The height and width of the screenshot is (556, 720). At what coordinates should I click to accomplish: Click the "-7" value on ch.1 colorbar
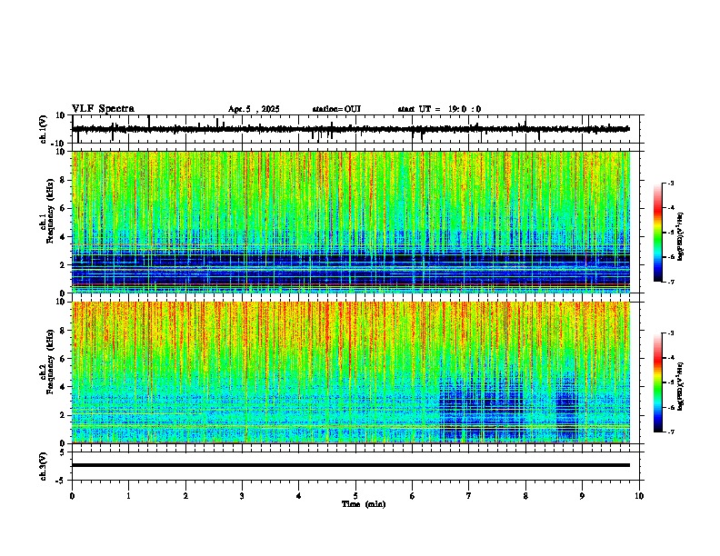pos(671,282)
